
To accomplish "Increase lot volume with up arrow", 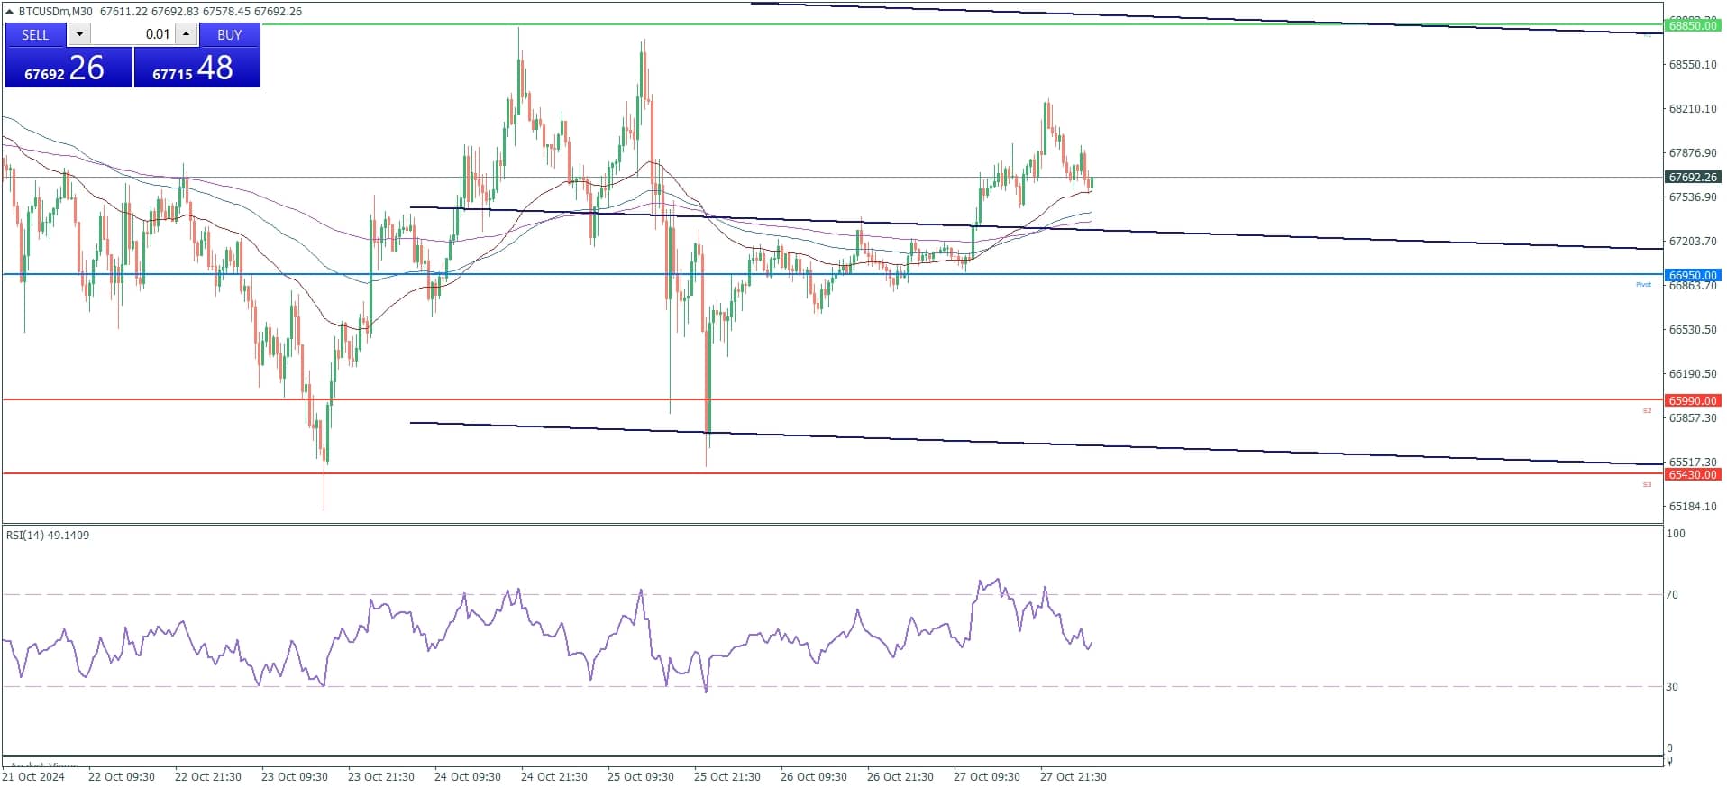I will tap(186, 34).
